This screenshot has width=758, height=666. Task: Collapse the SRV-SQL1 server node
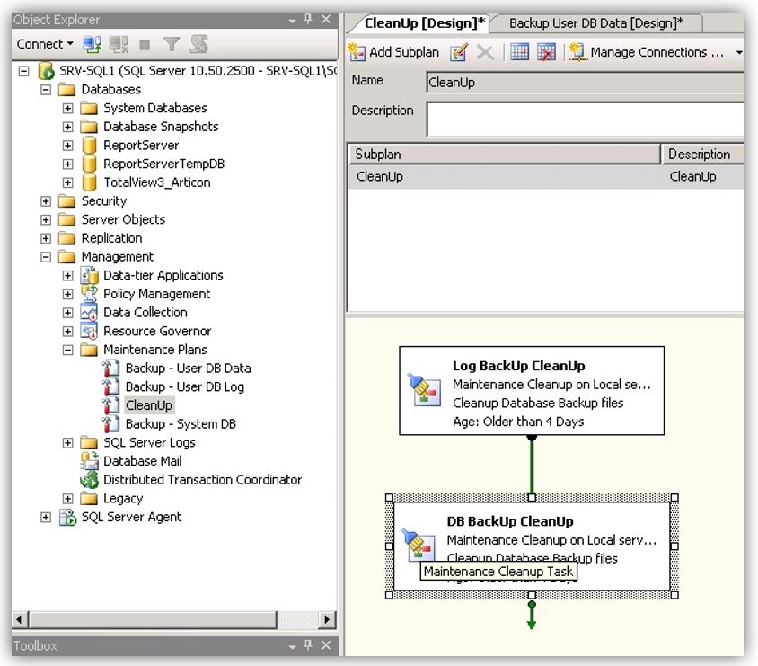click(23, 71)
